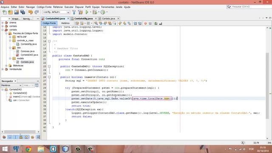Click the Redo arrow icon
272x153 pixels.
37,12
